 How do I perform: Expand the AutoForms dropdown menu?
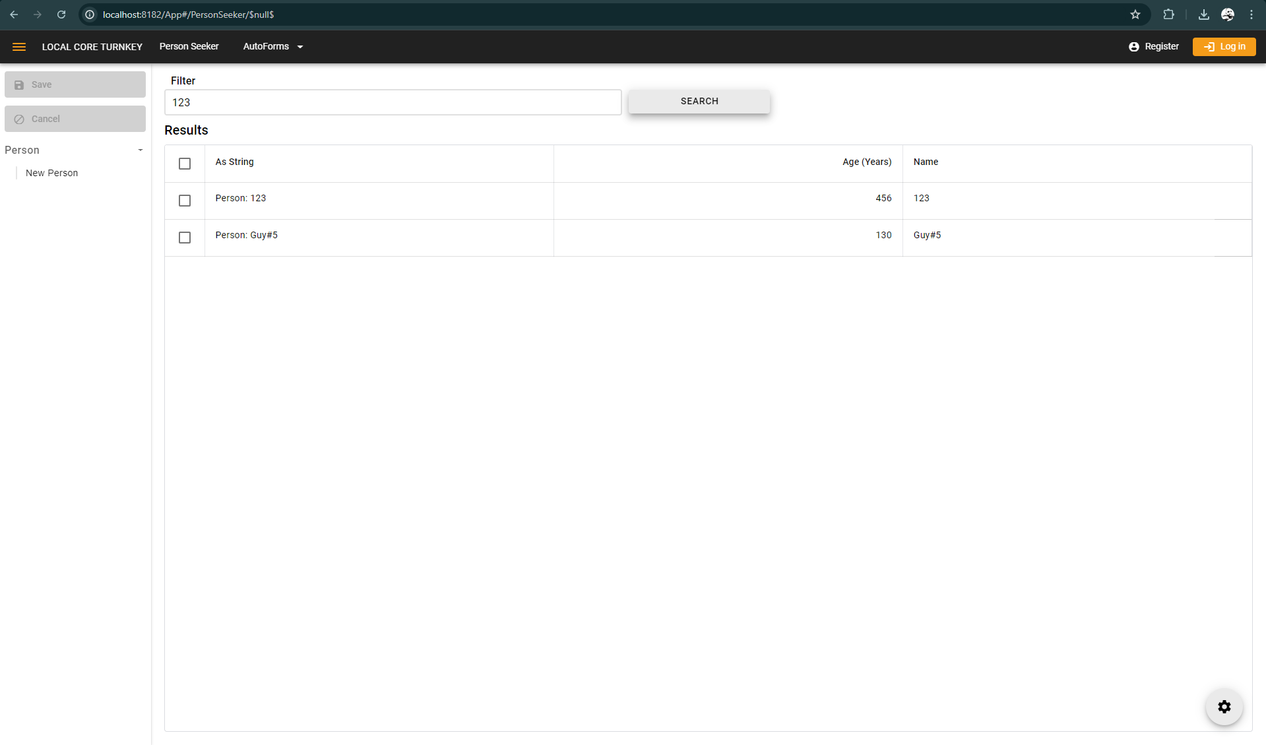(272, 47)
